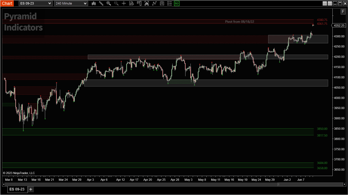Viewport: 348px width, 195px height.
Task: Select the crosshair cursor icon
Action: (x=124, y=3)
